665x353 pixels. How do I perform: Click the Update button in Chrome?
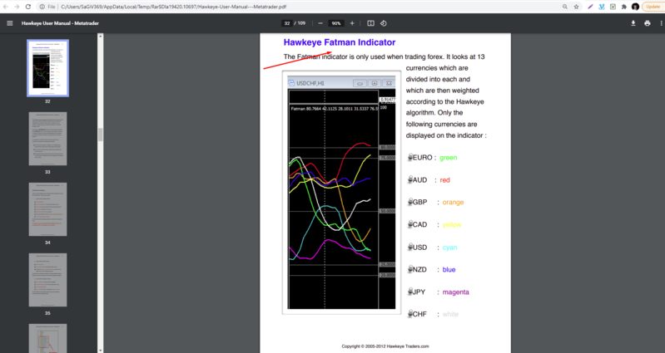[x=653, y=7]
